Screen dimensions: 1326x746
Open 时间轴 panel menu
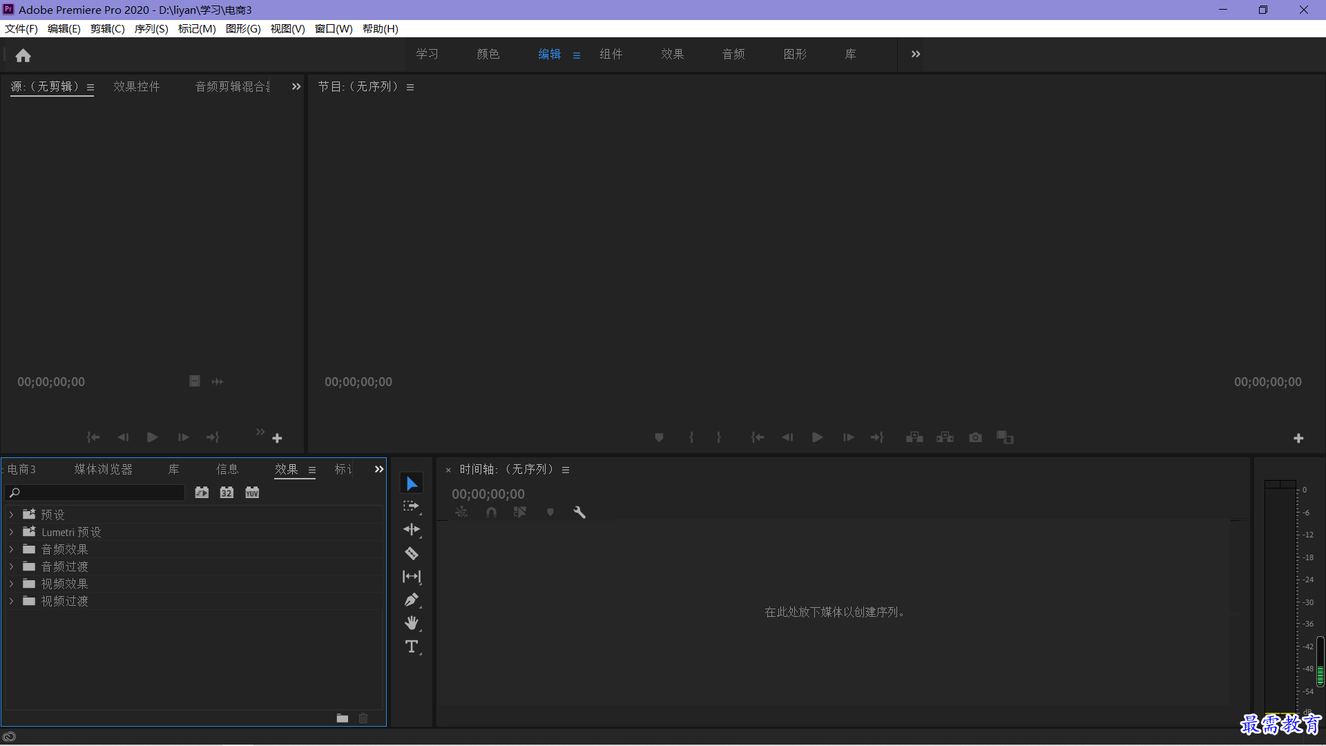[x=566, y=470]
